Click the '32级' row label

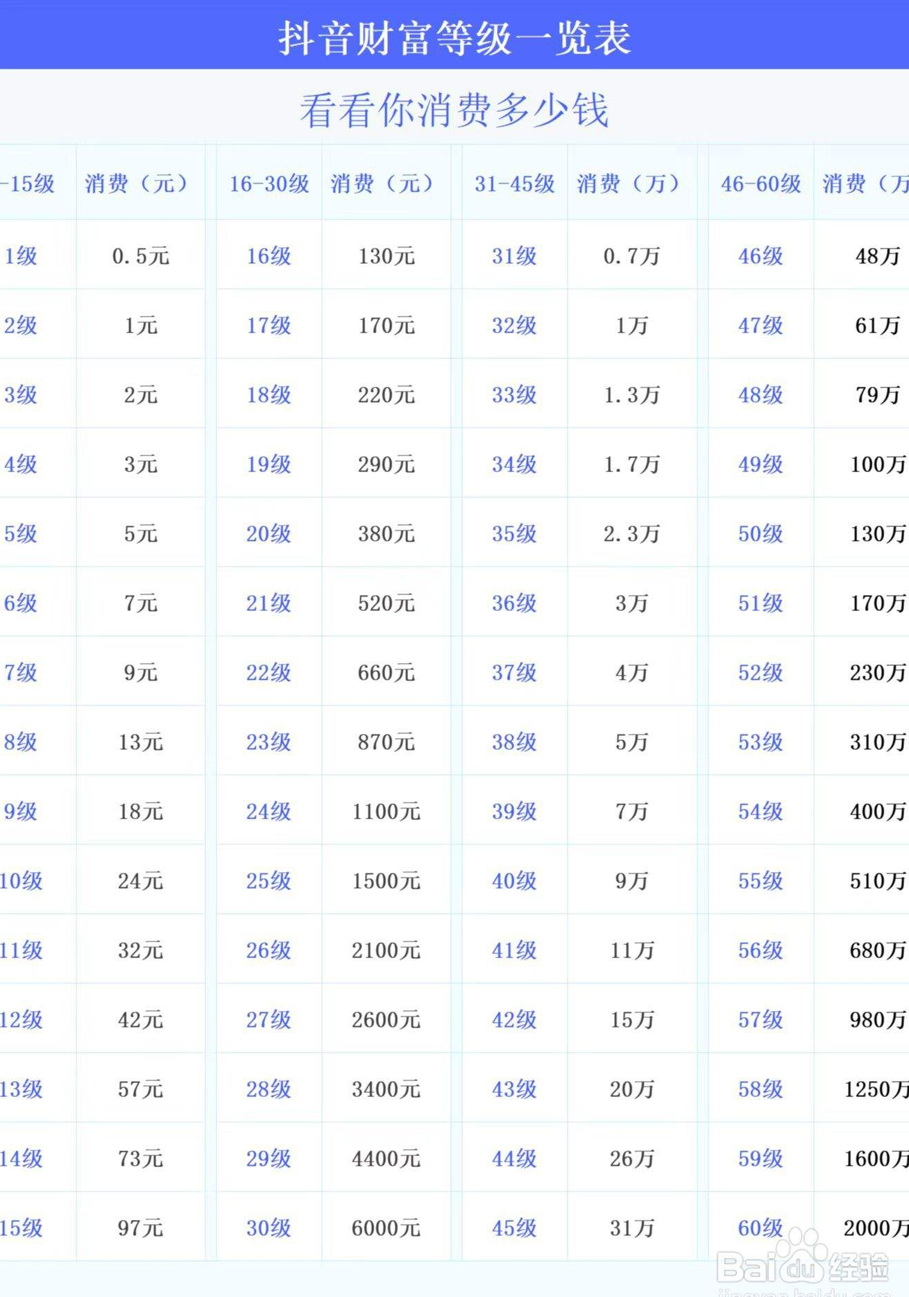pos(514,326)
